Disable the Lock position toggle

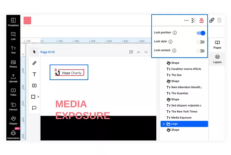click(x=201, y=33)
